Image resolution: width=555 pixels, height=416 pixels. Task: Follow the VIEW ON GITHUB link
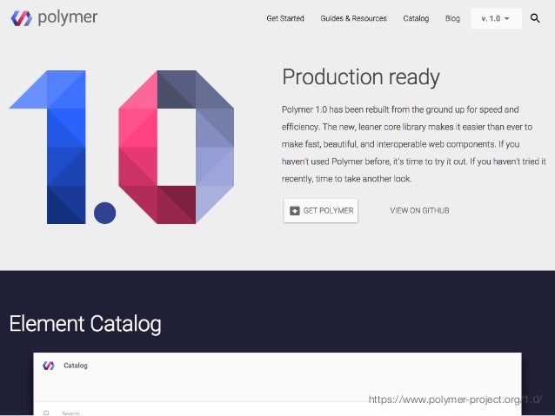tap(419, 211)
